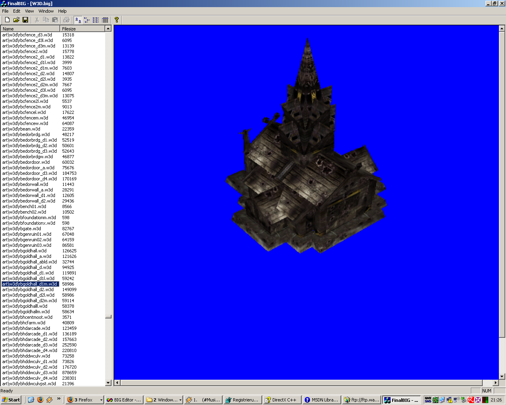Click the GMX SMS tray icon
This screenshot has width=506, height=405.
tap(428, 400)
